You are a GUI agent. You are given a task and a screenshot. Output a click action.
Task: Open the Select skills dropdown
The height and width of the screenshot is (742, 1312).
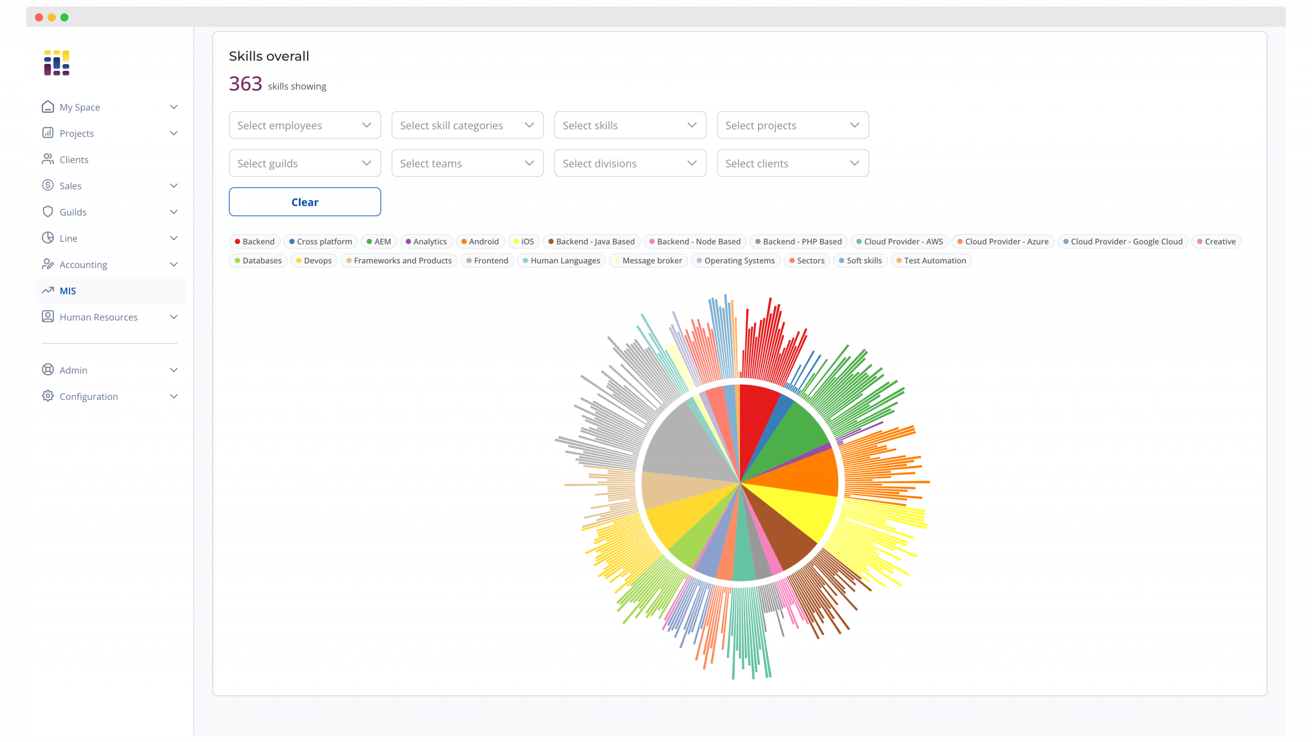[x=630, y=125]
